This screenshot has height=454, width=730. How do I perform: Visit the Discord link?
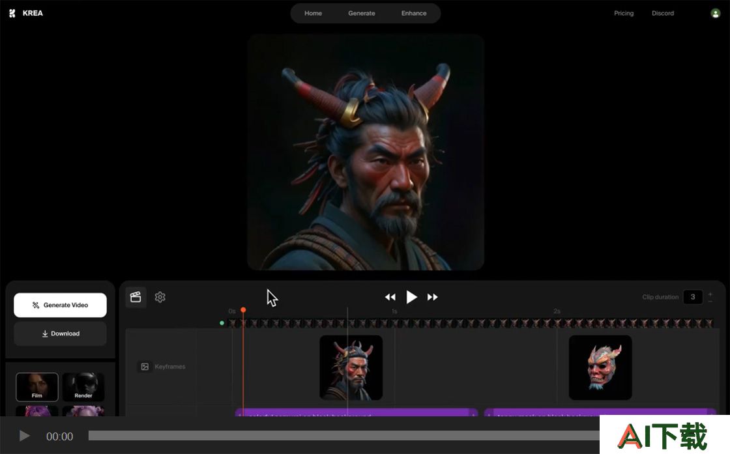tap(663, 14)
